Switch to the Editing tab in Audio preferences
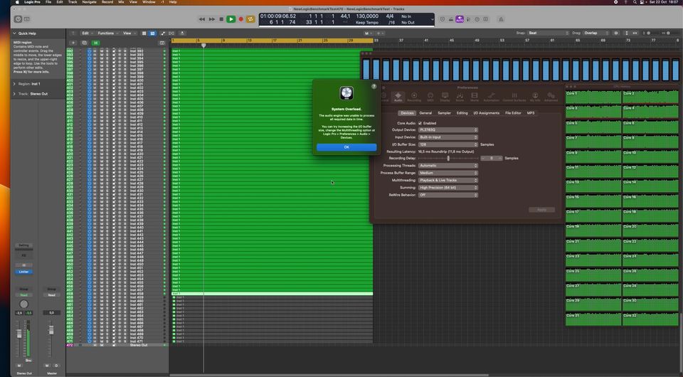683x377 pixels. click(x=462, y=113)
